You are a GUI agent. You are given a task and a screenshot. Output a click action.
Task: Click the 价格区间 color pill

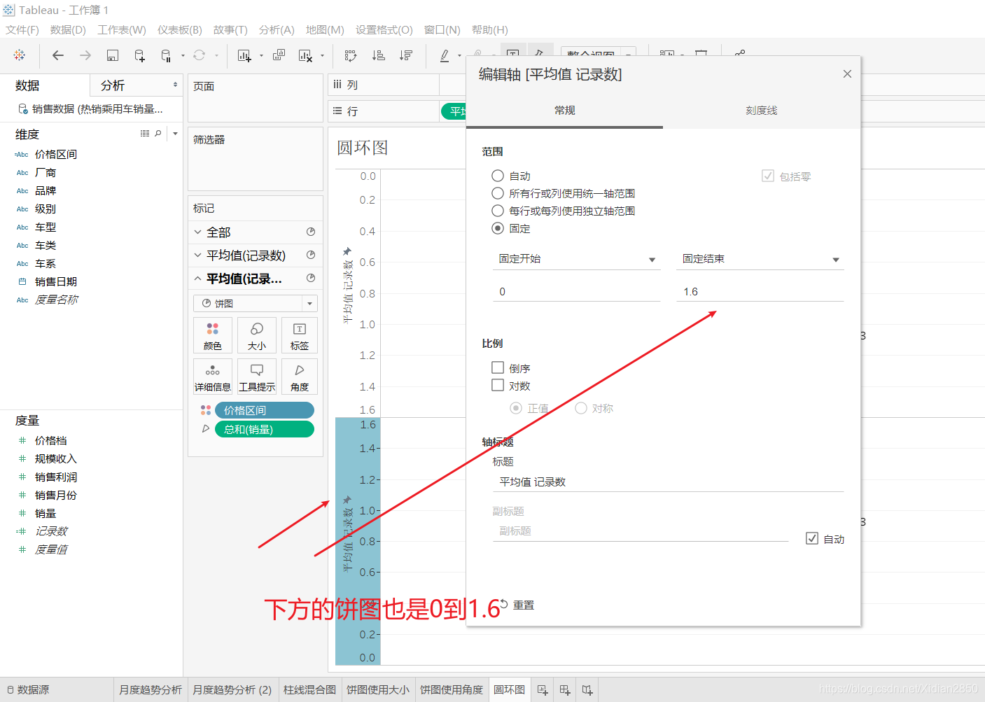click(265, 410)
